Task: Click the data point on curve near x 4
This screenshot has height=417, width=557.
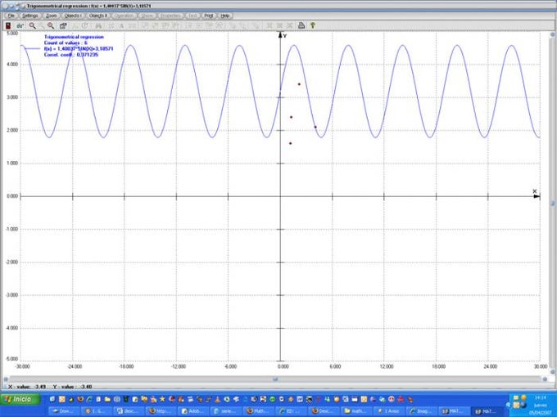Action: point(315,127)
